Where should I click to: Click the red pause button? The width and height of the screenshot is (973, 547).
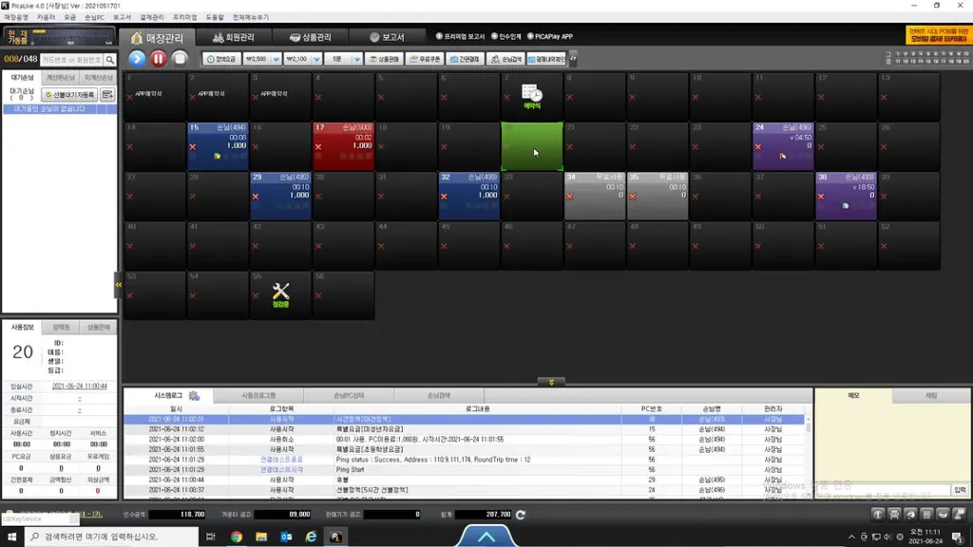(159, 58)
